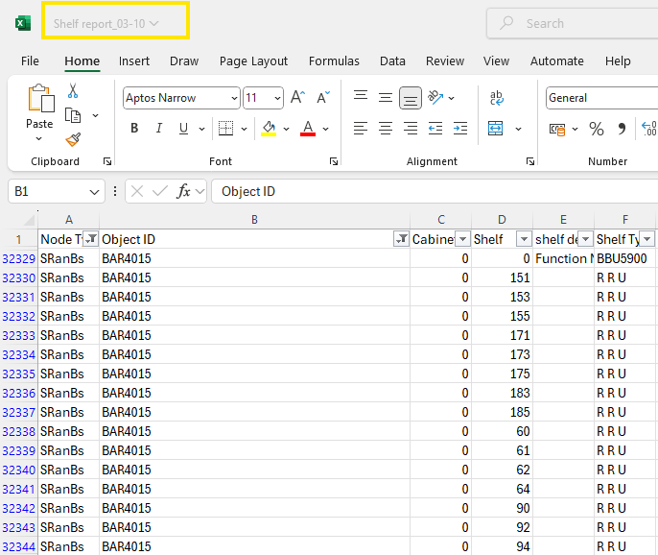Select the Format Painter brush

tap(73, 139)
